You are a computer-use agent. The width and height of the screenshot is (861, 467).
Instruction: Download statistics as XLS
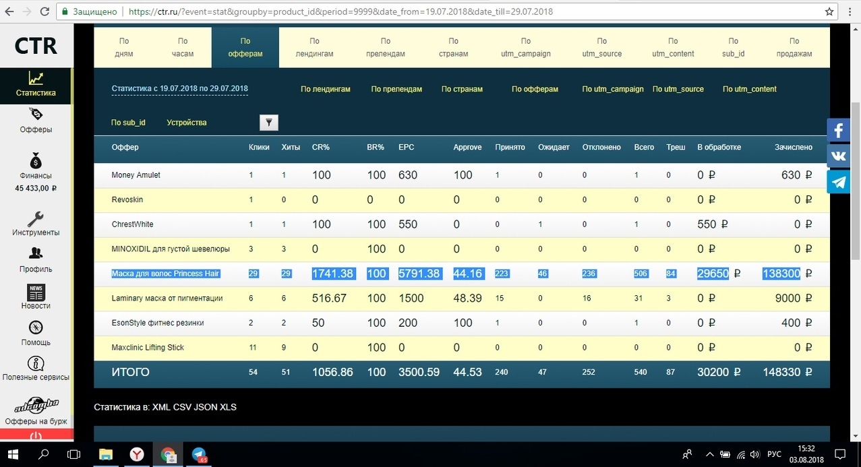click(x=230, y=407)
